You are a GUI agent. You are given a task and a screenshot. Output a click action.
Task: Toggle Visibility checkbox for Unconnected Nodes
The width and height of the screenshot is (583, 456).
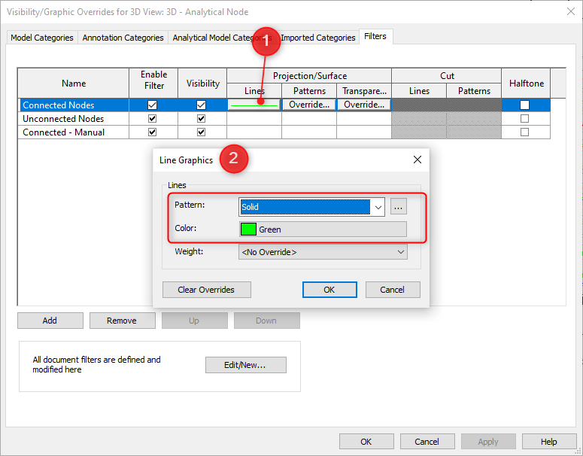[201, 119]
